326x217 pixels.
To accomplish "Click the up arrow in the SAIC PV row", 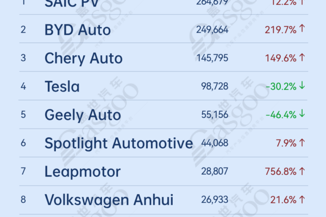I will coord(302,2).
